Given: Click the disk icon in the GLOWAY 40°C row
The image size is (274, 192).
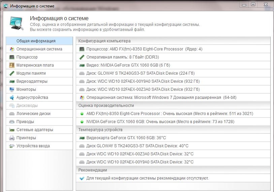Looking at the screenshot, I should click(81, 146).
